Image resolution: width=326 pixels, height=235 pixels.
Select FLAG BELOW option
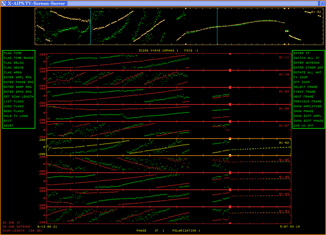[x=14, y=63]
